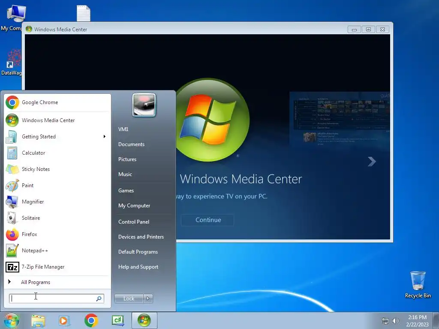The image size is (439, 329).
Task: Click the user account picture in Start menu
Action: pos(144,105)
